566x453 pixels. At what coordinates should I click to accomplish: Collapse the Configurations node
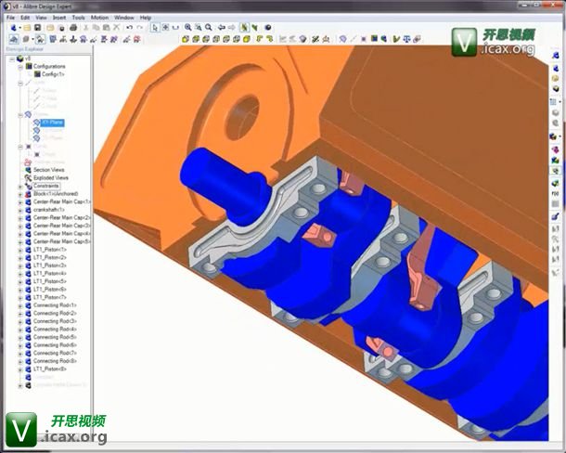pos(20,67)
